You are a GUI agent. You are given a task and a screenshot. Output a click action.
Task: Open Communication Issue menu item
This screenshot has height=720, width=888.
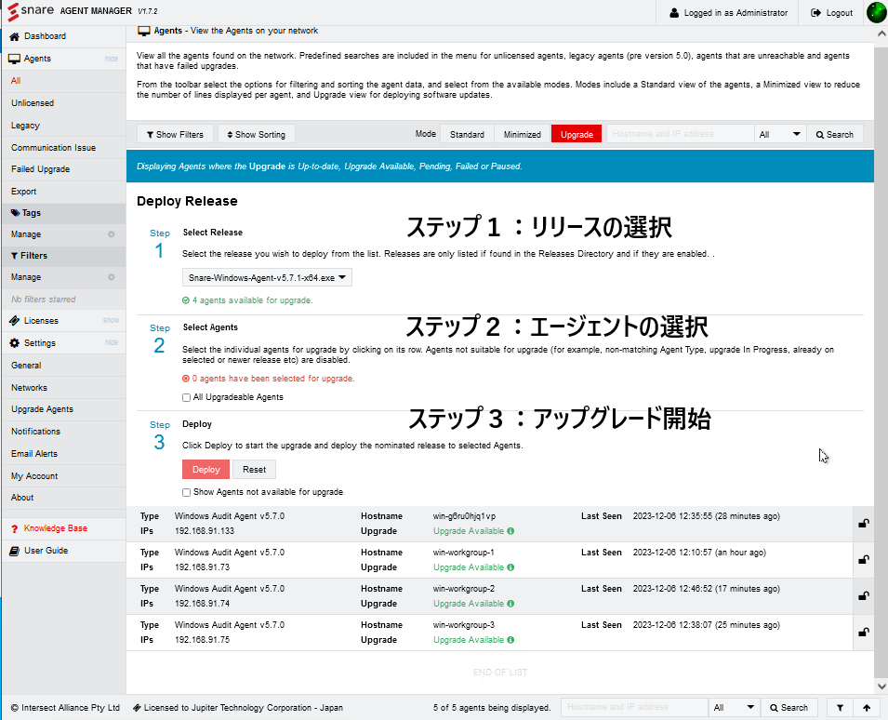[x=53, y=147]
